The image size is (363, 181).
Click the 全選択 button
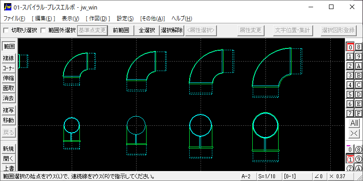tap(147, 30)
